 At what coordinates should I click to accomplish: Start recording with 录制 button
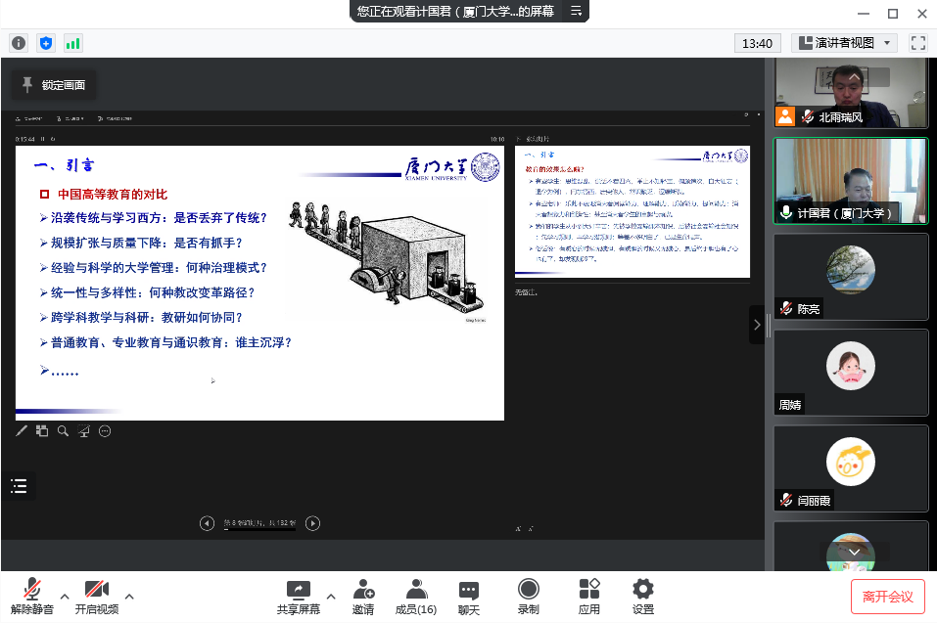click(x=529, y=596)
